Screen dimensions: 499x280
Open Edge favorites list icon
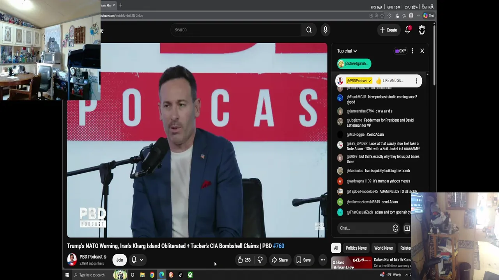(x=404, y=16)
